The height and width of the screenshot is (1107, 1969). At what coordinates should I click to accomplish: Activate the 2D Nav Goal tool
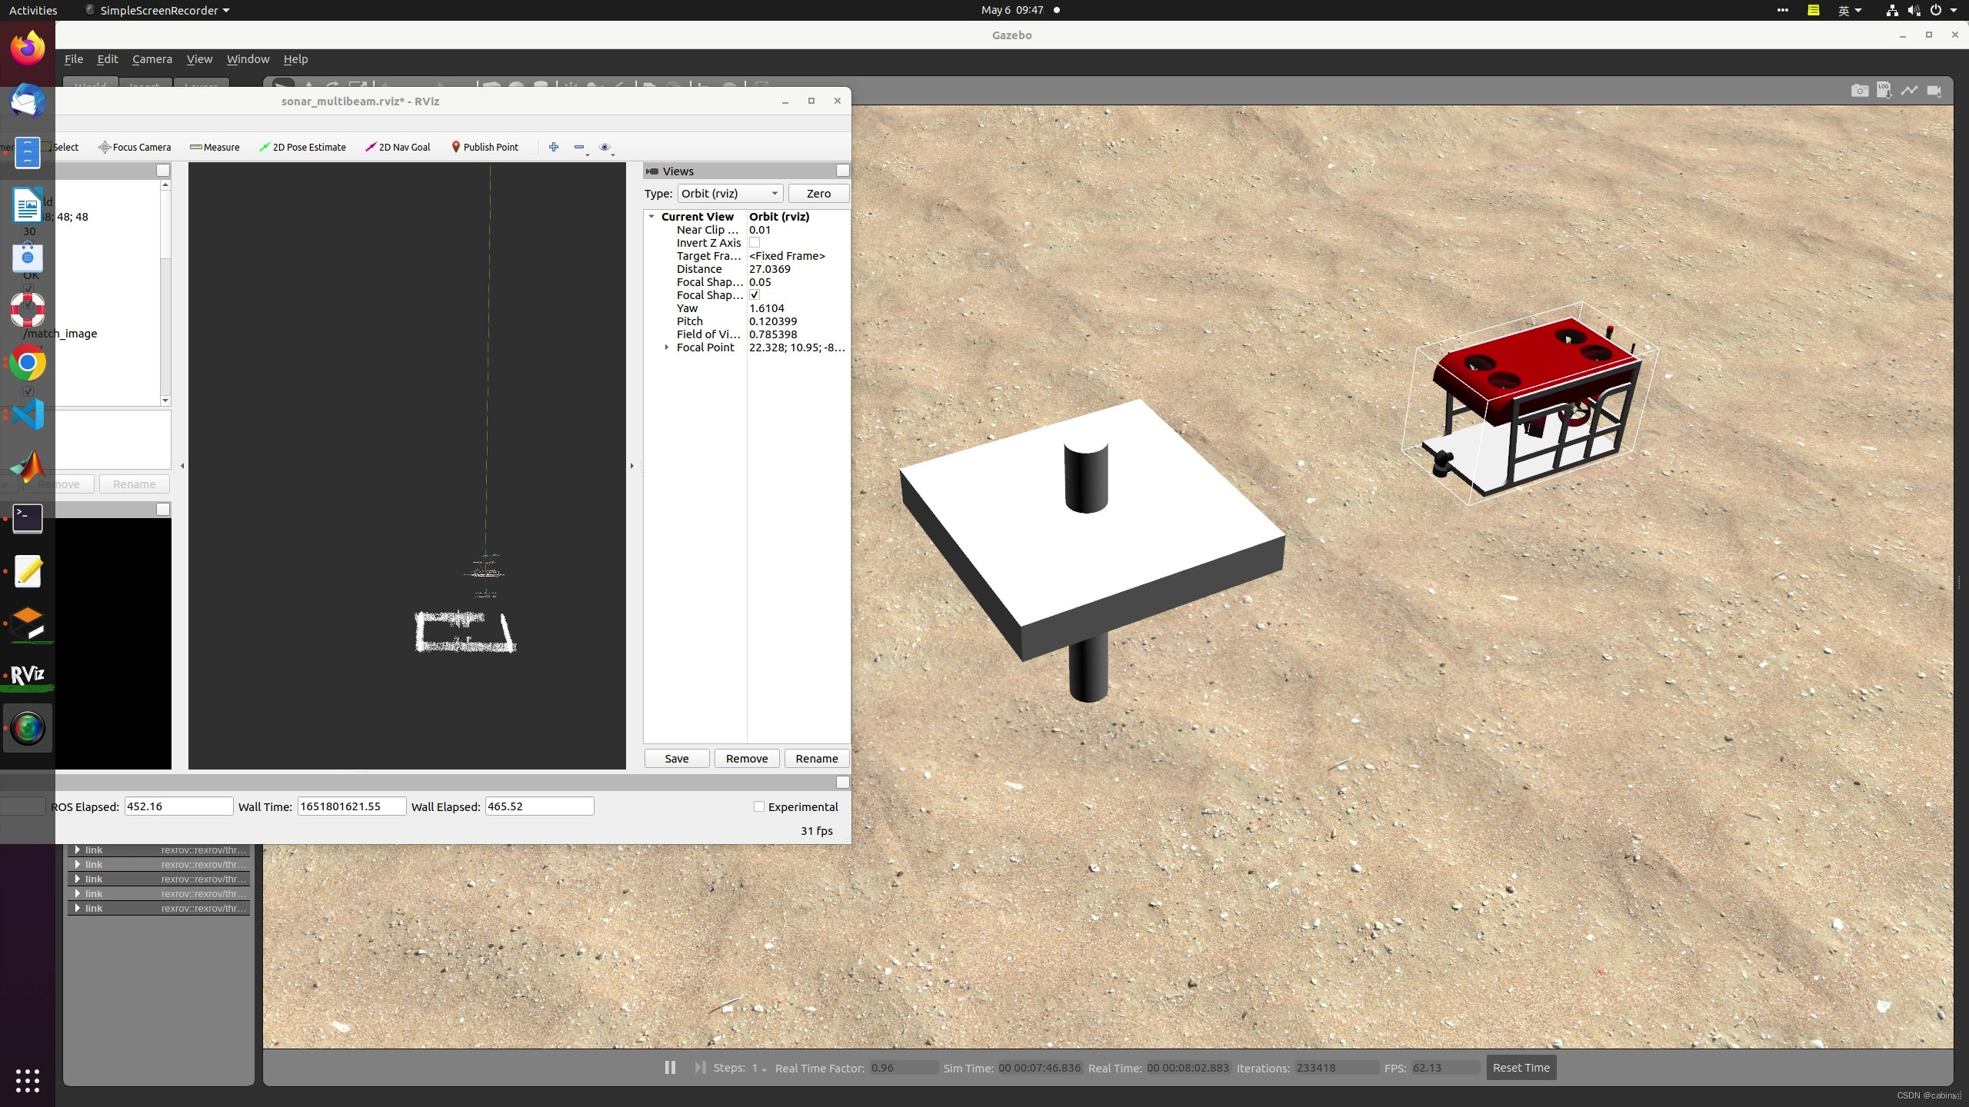click(398, 147)
